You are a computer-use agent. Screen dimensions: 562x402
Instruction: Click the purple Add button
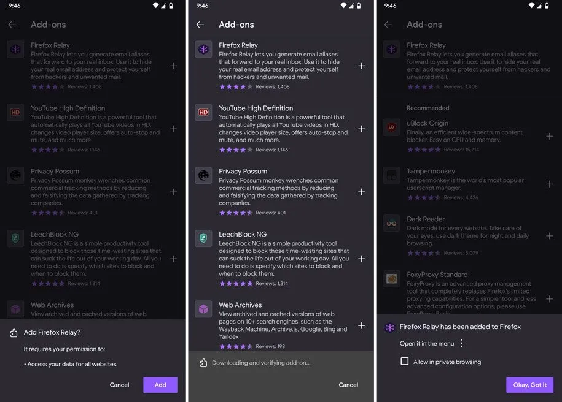pos(160,385)
